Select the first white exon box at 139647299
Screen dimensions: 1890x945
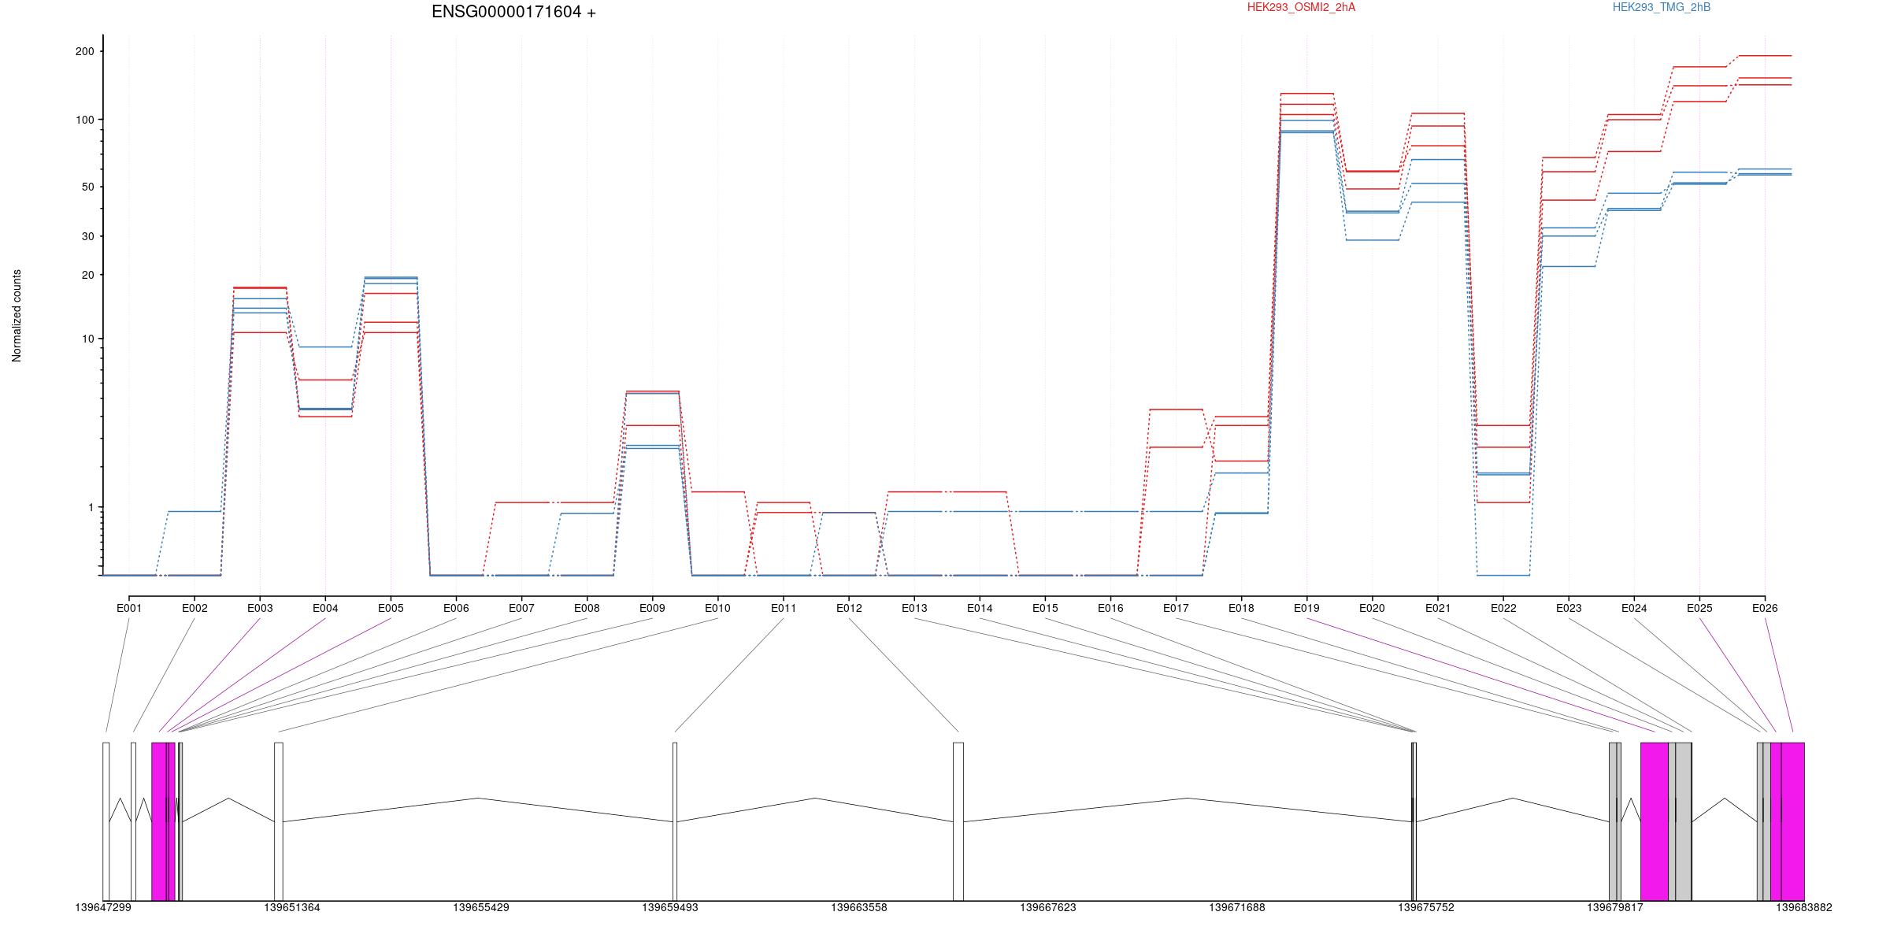[x=106, y=821]
